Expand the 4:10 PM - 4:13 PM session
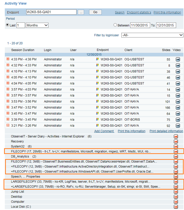The height and width of the screenshot is (210, 184). click(8, 71)
